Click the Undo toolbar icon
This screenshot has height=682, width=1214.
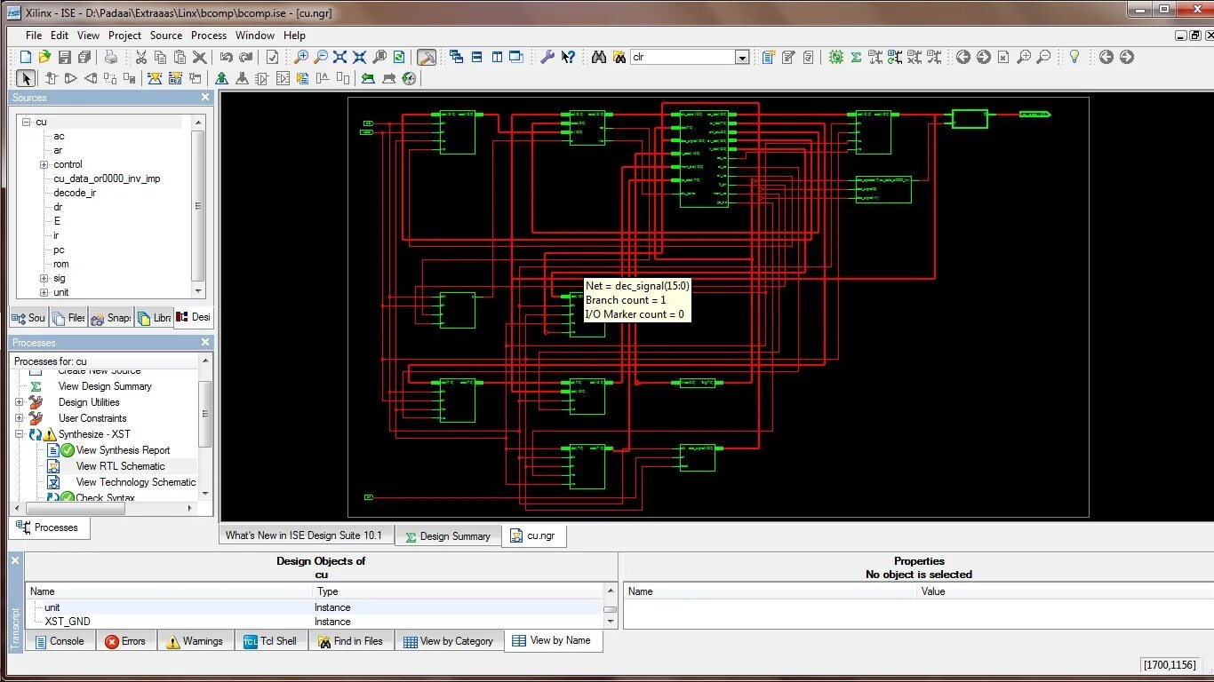click(227, 57)
